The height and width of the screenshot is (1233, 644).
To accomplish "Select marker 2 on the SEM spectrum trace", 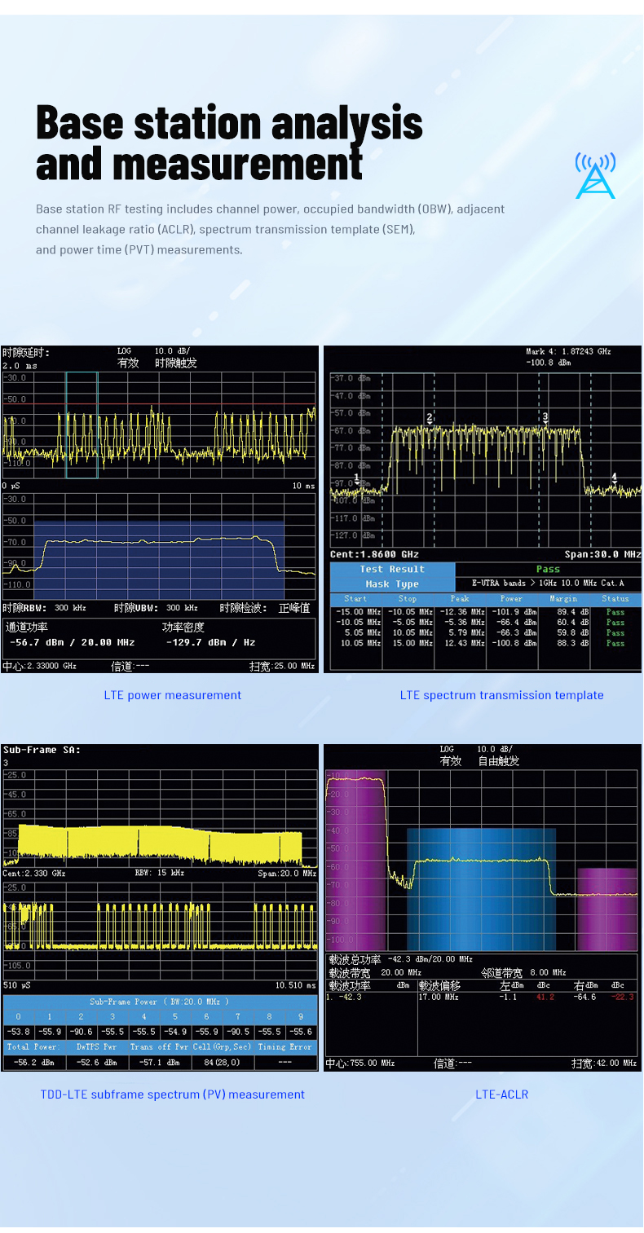I will click(x=430, y=418).
